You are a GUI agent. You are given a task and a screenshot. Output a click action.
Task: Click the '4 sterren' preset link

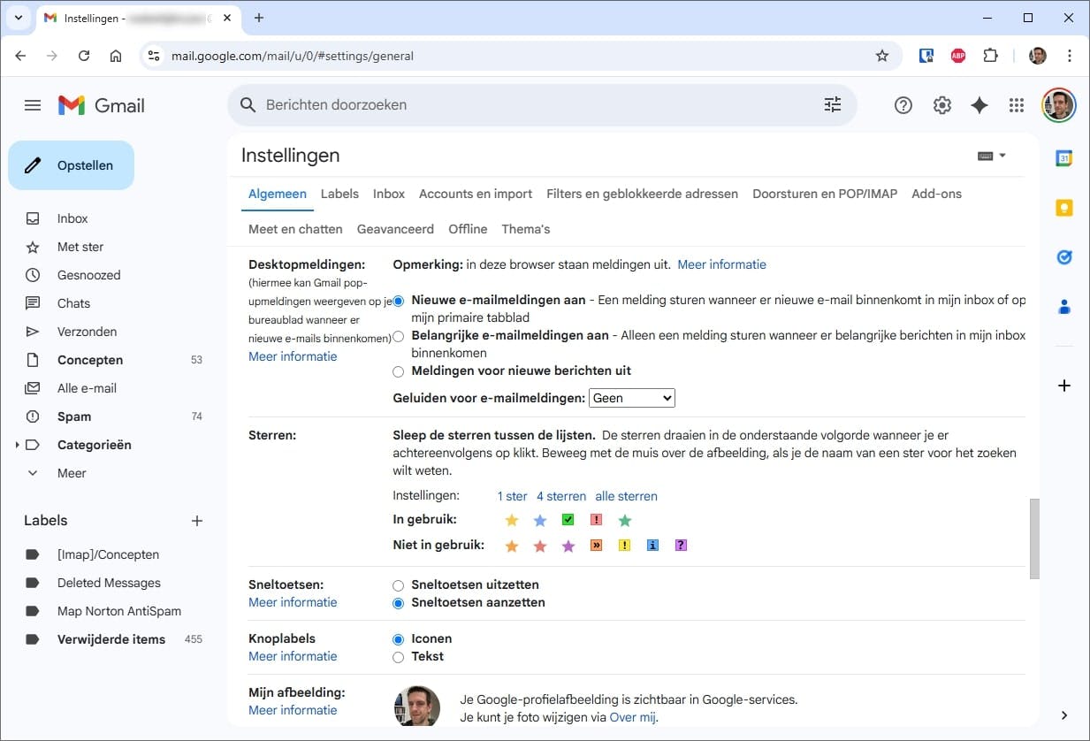[x=561, y=496]
